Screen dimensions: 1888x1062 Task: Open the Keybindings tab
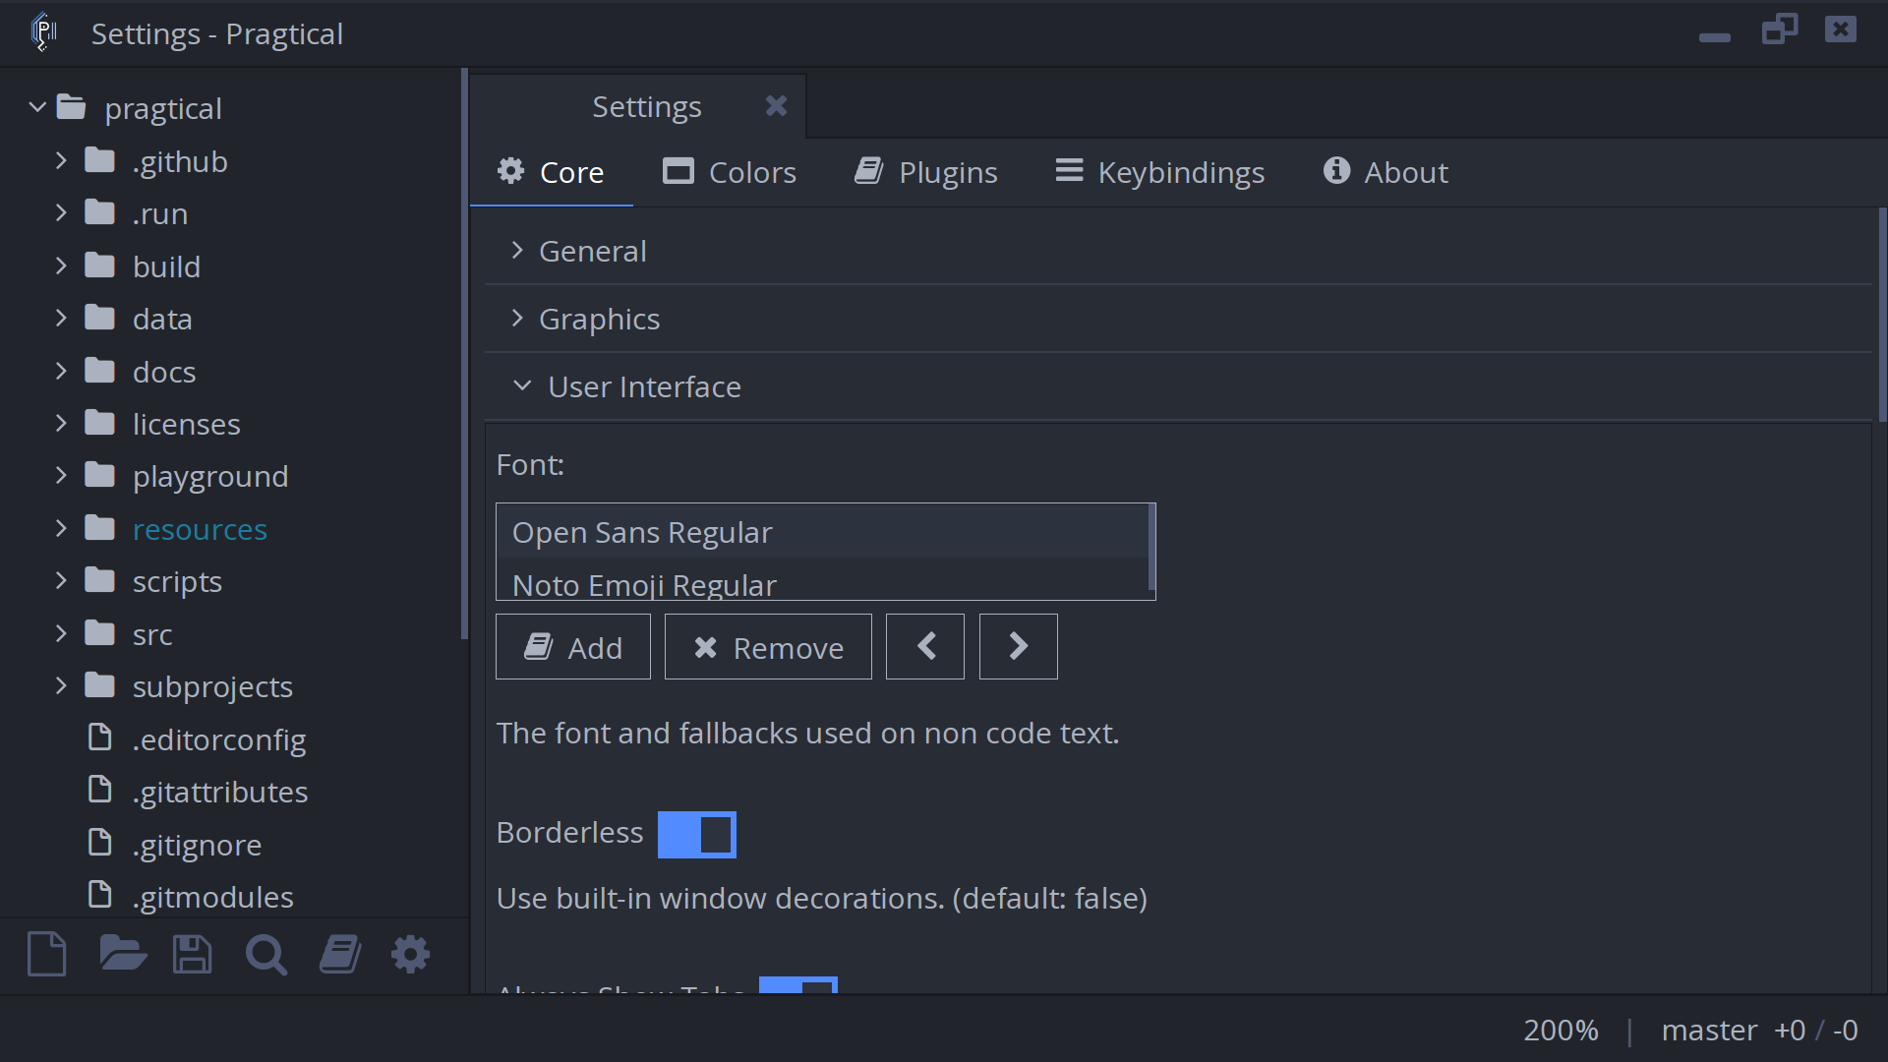[x=1160, y=172]
